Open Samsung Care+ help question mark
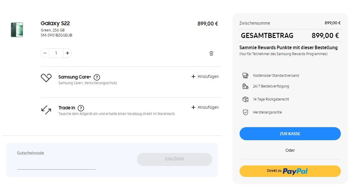The image size is (353, 190). [x=97, y=77]
